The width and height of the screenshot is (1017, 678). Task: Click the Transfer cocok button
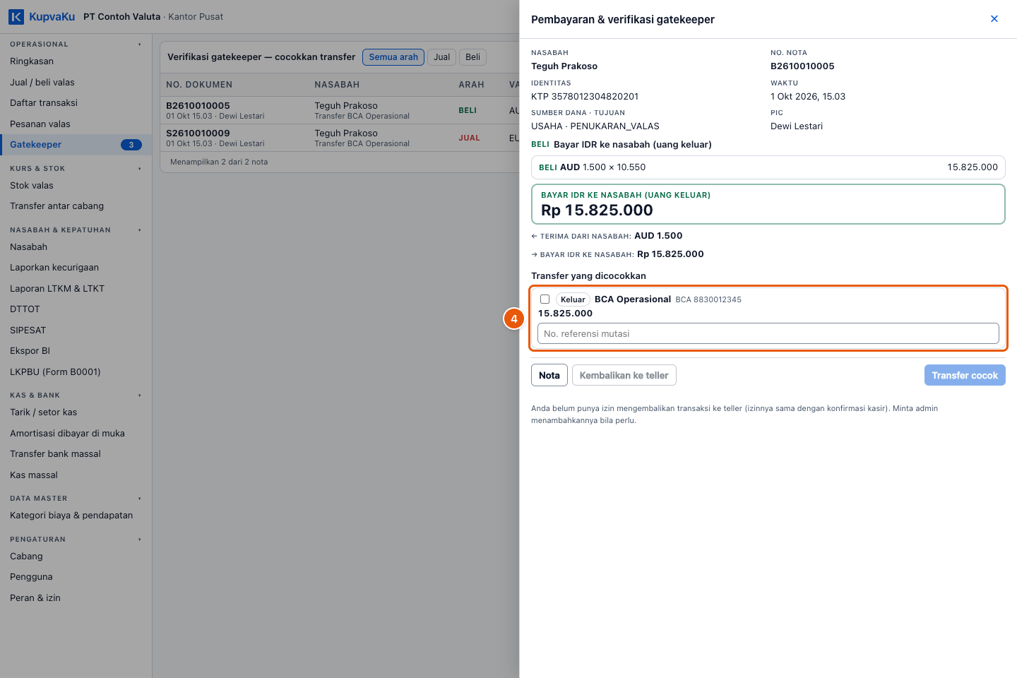tap(965, 375)
